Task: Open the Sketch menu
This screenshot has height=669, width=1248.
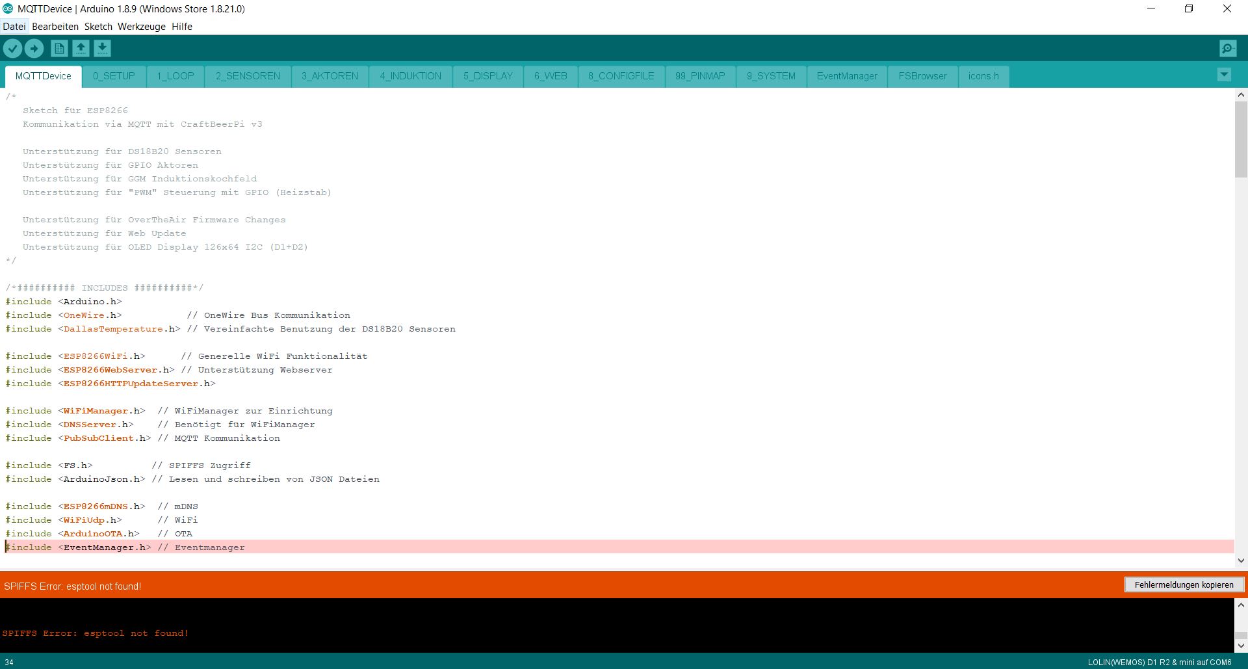Action: point(98,27)
